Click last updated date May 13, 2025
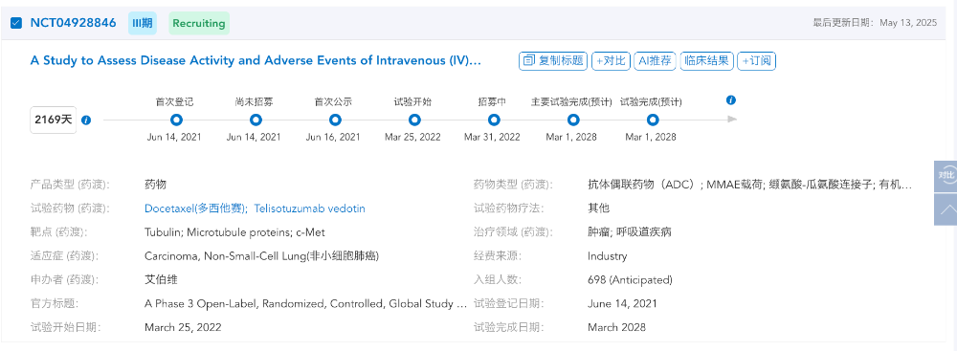 909,23
